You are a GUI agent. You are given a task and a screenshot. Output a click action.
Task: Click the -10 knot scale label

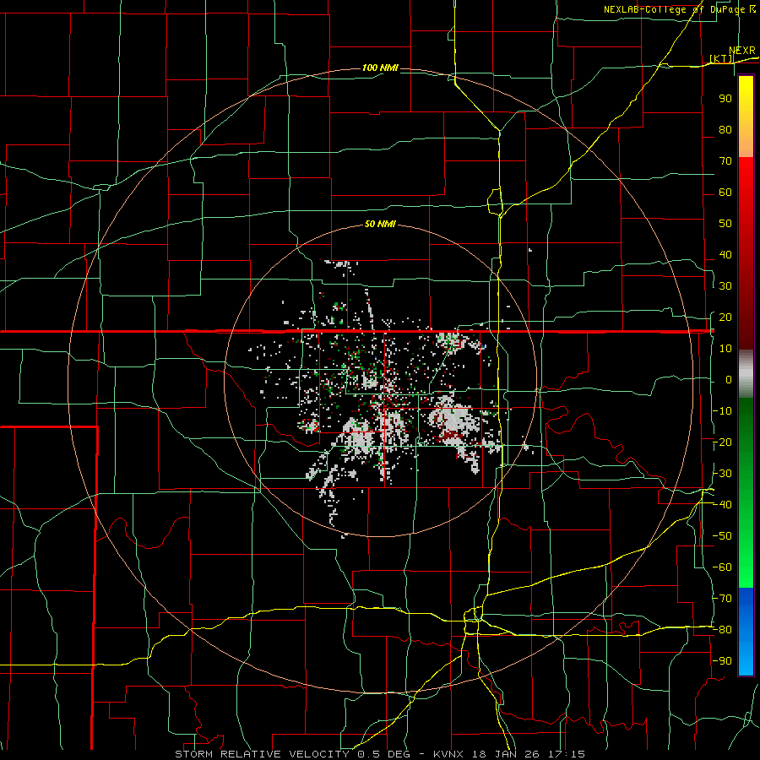pyautogui.click(x=722, y=411)
